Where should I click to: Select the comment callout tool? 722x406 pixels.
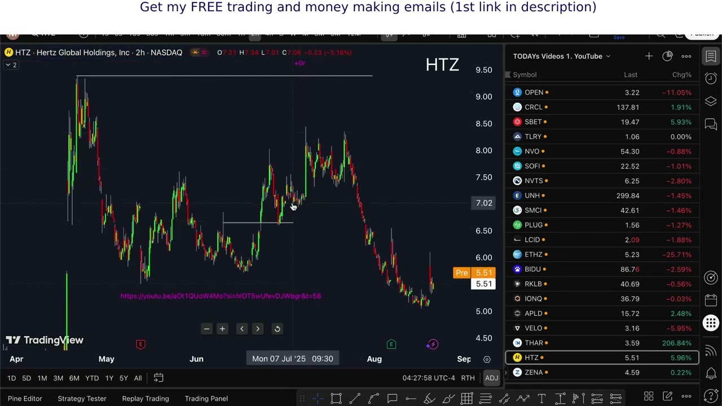[x=392, y=399]
